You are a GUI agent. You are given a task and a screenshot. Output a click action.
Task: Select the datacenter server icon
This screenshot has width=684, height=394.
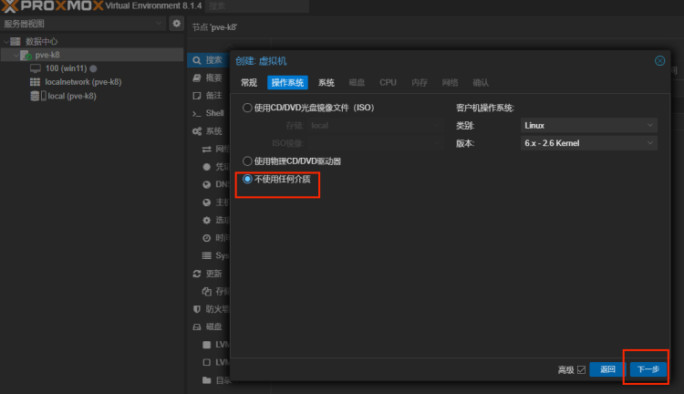coord(16,41)
